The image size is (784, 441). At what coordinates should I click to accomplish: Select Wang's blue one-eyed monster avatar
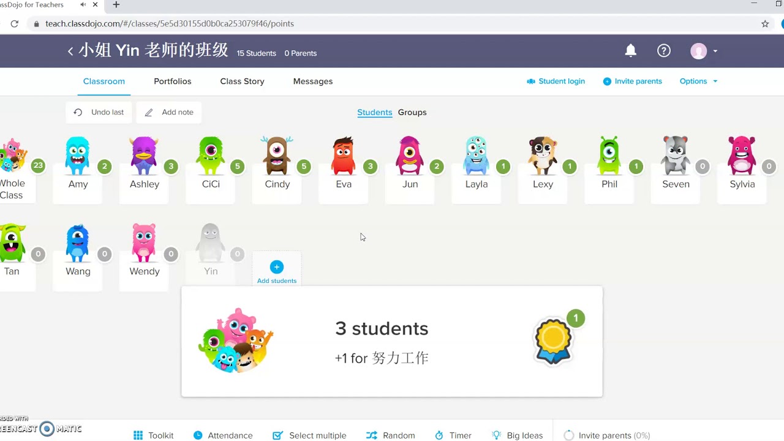[77, 243]
